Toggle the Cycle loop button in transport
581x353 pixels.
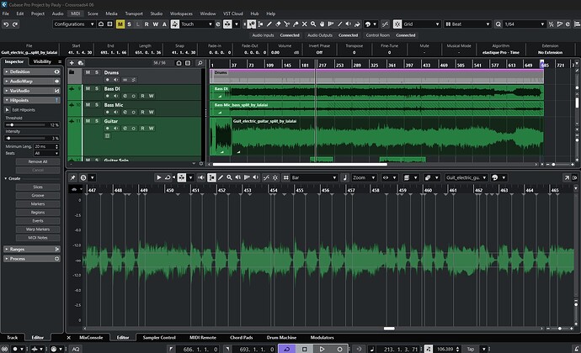coord(286,349)
